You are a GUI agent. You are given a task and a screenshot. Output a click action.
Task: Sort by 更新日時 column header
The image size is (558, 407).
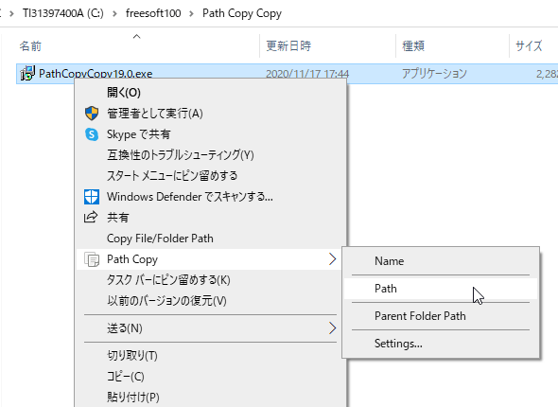click(x=288, y=46)
